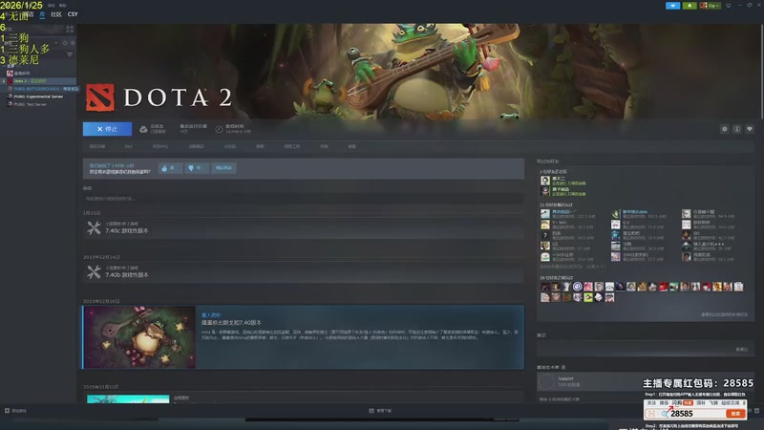Open the green notifications bell
This screenshot has height=430, width=764.
[x=690, y=6]
